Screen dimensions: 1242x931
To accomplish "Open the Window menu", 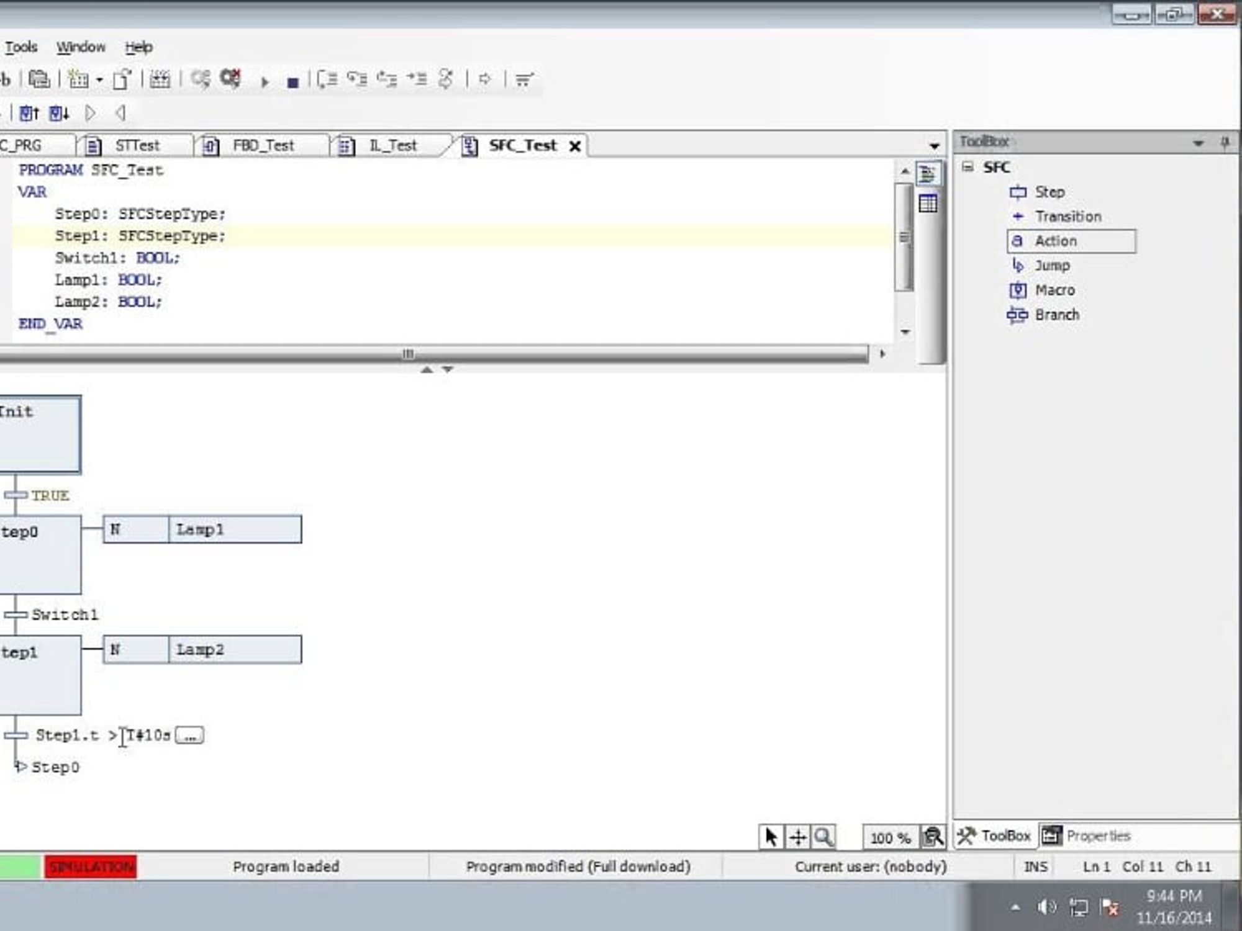I will pyautogui.click(x=81, y=47).
